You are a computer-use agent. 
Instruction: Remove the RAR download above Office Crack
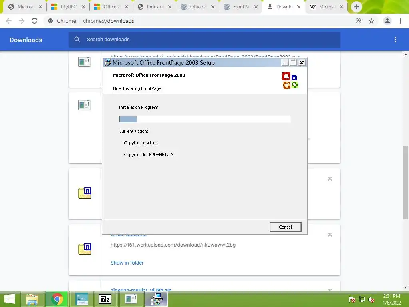[330, 179]
